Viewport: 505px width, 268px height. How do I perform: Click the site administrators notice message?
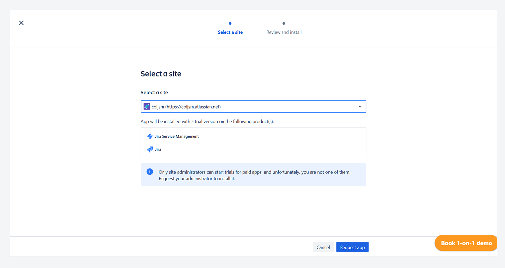tap(254, 175)
